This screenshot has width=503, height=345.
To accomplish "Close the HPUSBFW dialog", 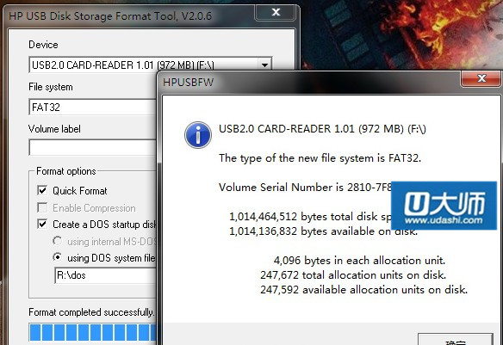I will pos(481,78).
